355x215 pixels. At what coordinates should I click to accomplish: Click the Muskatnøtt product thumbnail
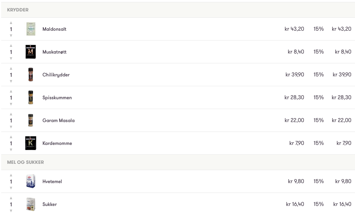31,52
